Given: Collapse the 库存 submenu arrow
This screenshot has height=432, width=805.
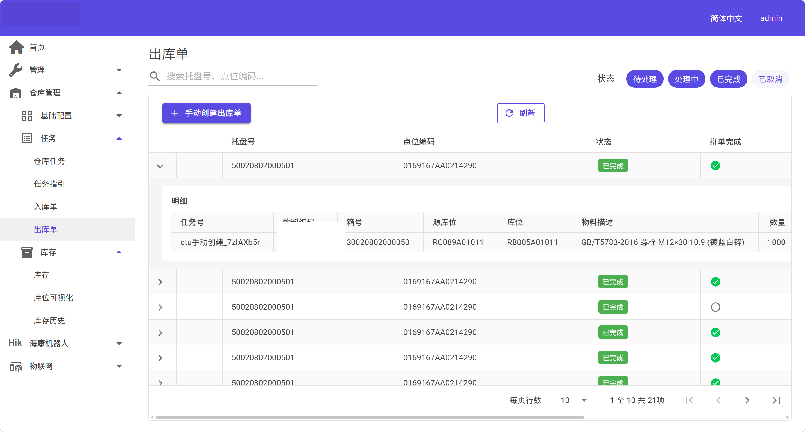Looking at the screenshot, I should pos(119,252).
